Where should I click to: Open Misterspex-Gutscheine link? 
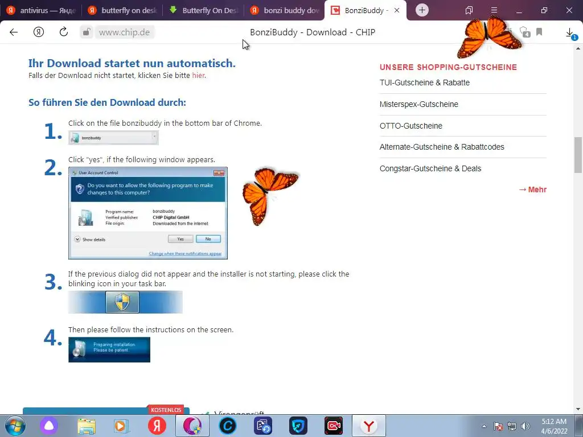point(418,105)
